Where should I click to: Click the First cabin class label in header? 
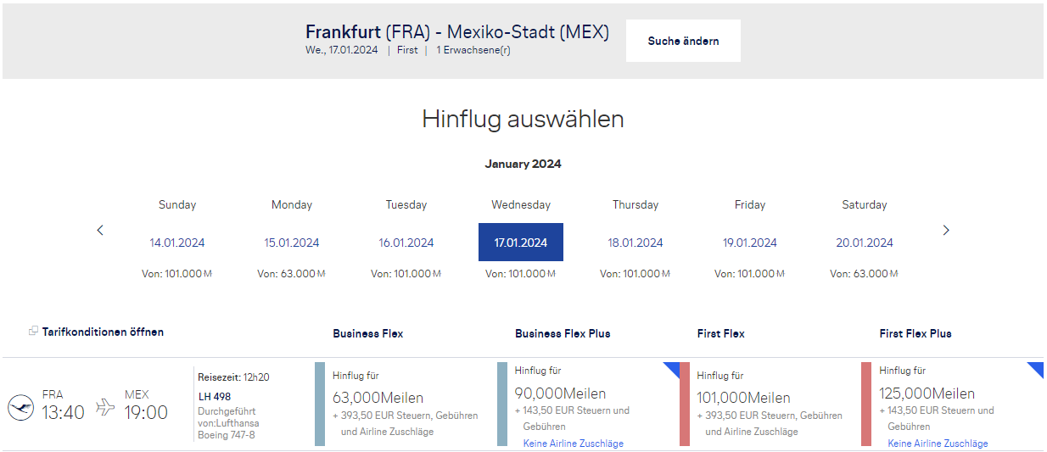[407, 50]
